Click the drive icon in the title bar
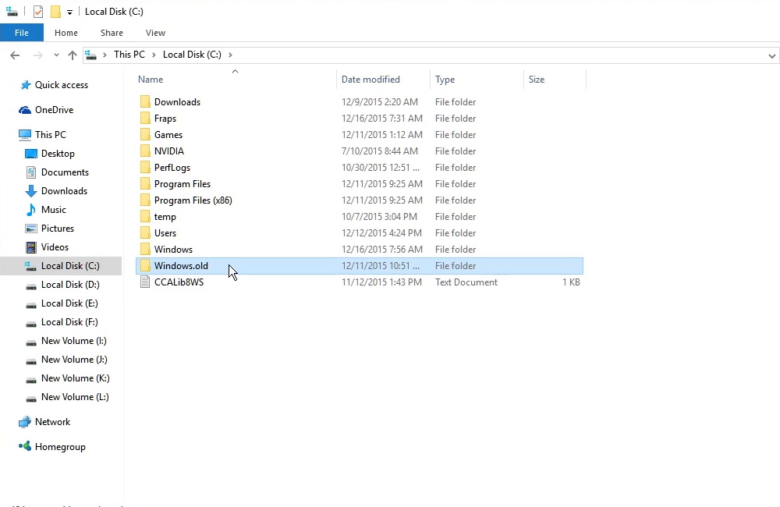This screenshot has height=507, width=780. 12,11
